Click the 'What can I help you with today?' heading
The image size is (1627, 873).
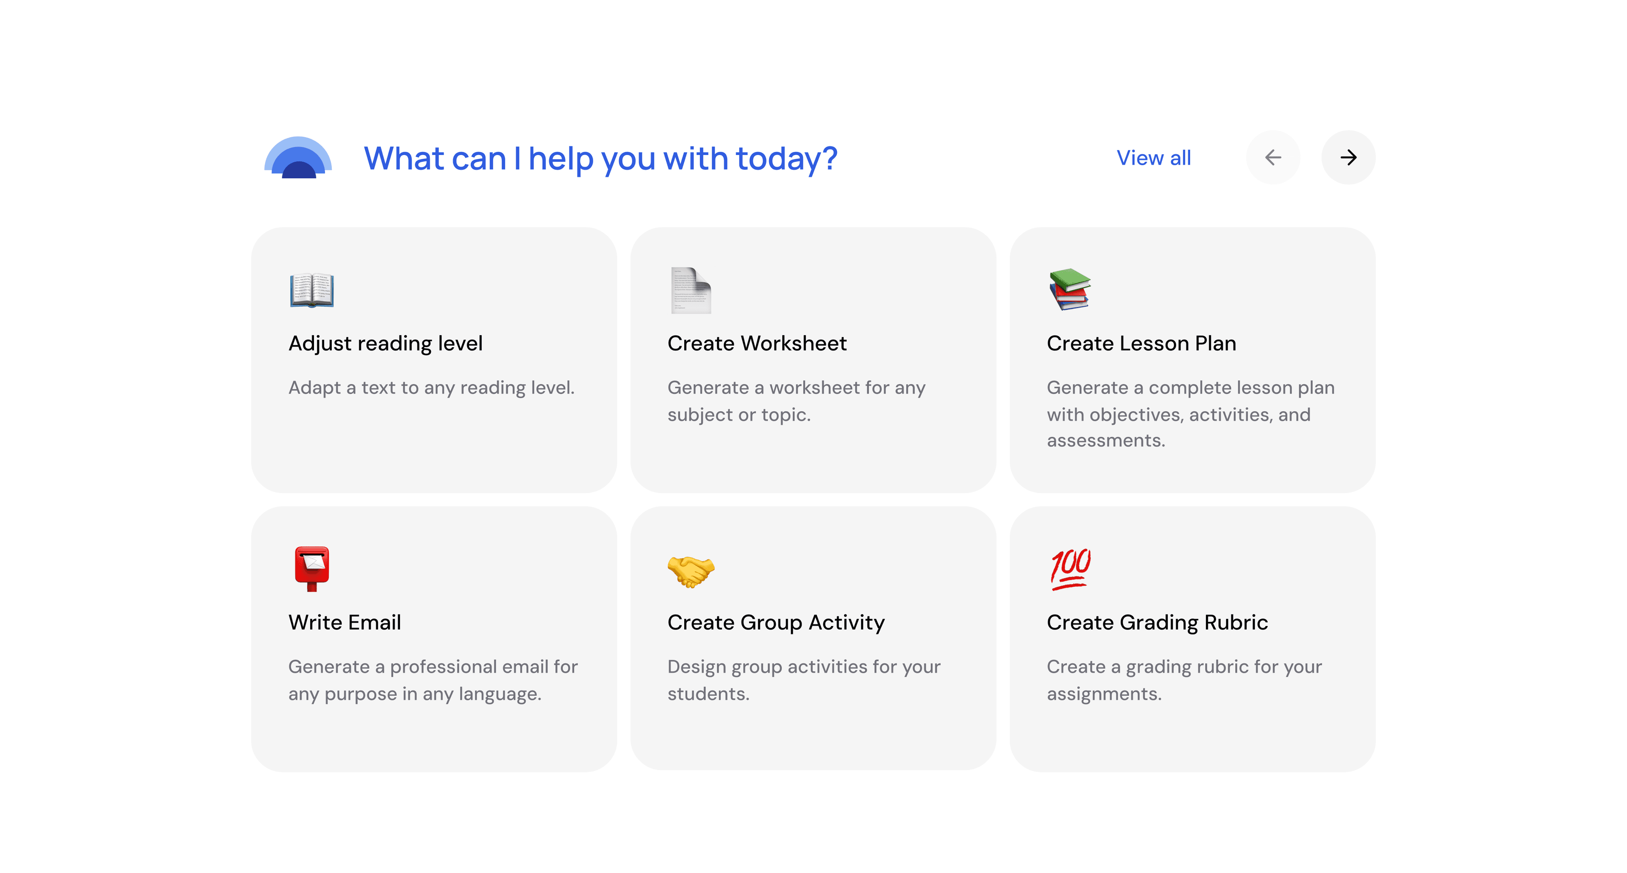click(600, 158)
